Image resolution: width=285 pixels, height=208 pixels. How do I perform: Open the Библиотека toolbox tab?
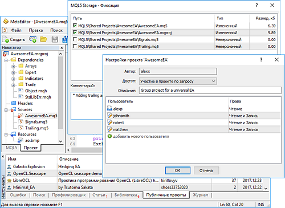(127, 195)
